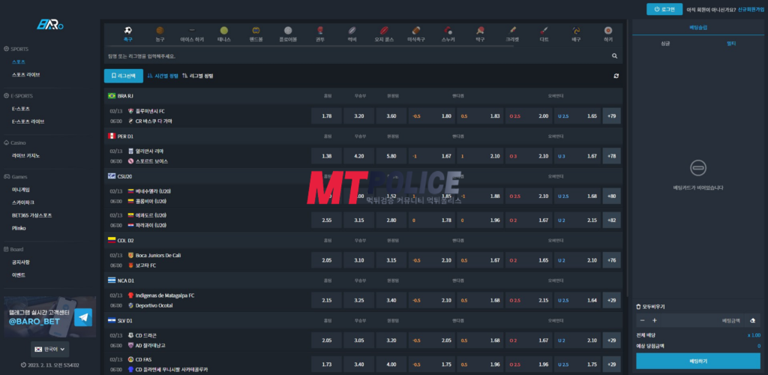The width and height of the screenshot is (768, 375).
Task: Select the 축구 soccer ball icon
Action: 127,30
